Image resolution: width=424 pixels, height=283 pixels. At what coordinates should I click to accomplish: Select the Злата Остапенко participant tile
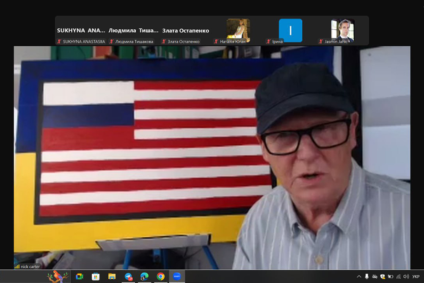[186, 31]
